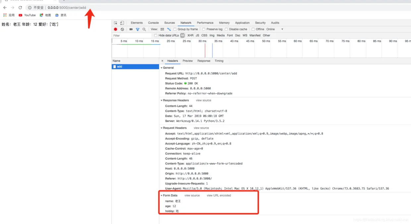Open the Sources tab

pyautogui.click(x=169, y=23)
